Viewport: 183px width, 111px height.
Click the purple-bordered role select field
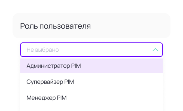(91, 50)
